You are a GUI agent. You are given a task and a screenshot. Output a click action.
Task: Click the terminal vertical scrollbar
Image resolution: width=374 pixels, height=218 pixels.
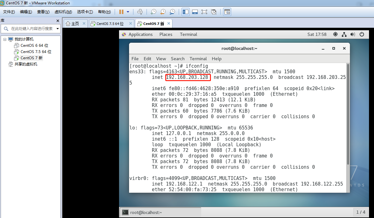click(348, 114)
